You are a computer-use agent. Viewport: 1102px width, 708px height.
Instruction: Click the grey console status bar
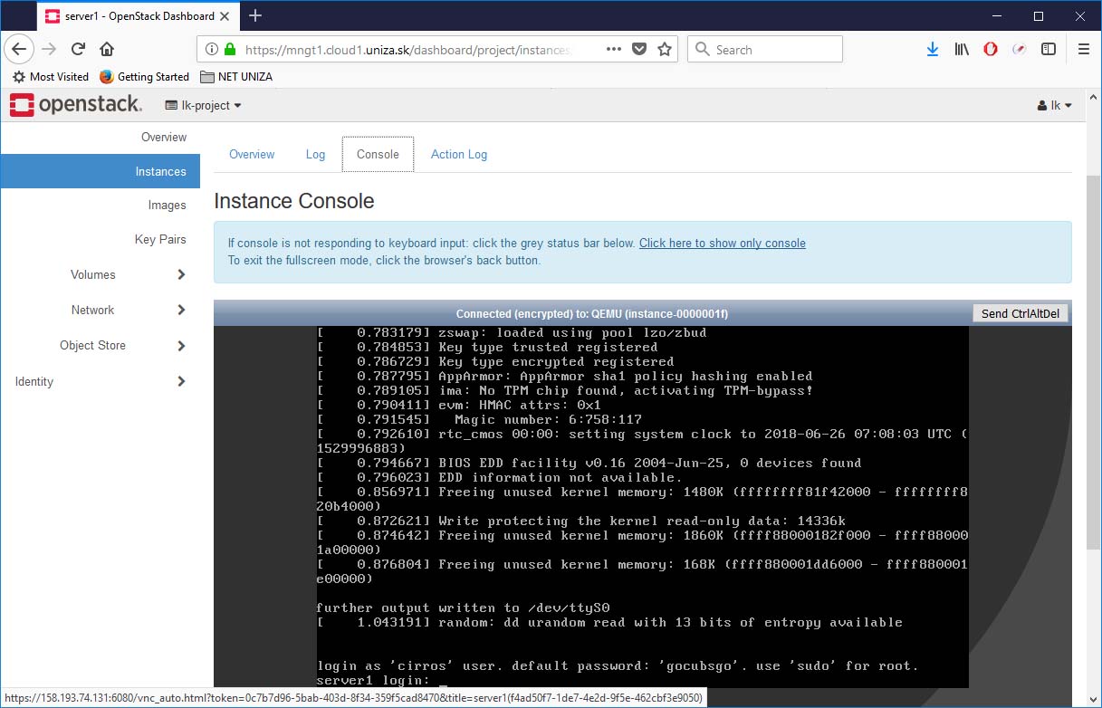592,313
